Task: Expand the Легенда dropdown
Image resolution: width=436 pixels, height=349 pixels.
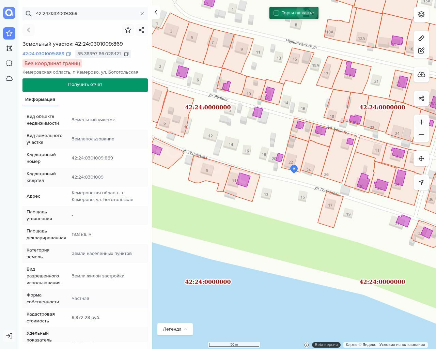Action: [175, 329]
